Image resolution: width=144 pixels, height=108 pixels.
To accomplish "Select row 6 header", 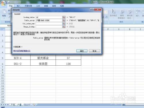I will tap(3, 63).
